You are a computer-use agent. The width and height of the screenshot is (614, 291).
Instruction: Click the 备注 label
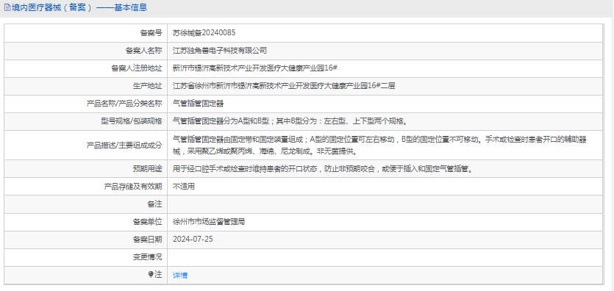click(x=154, y=204)
